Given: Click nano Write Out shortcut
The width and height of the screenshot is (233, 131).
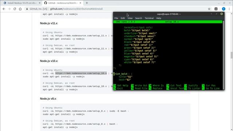Looking at the screenshot, I should coord(139,86).
